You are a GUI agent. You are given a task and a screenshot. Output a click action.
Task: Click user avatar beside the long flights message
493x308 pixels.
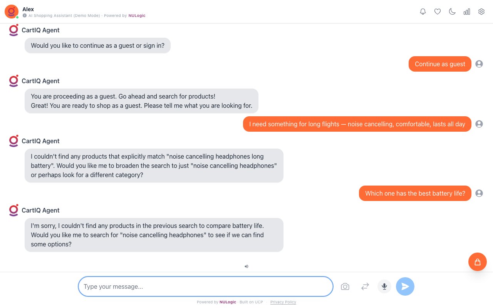tap(479, 124)
